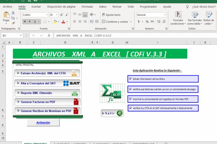This screenshot has width=217, height=144.
Task: Switch to the Fórmulas tab
Action: pos(87,7)
